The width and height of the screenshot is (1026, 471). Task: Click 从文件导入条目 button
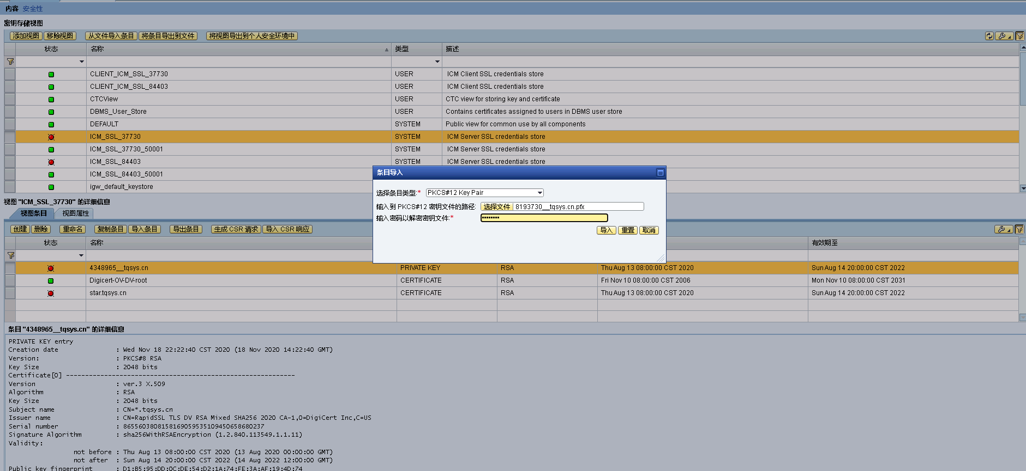click(x=111, y=36)
